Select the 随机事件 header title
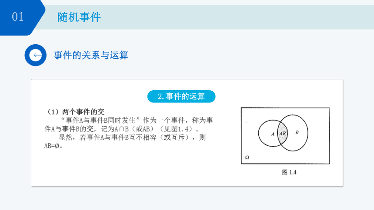Image resolution: width=374 pixels, height=210 pixels. pos(79,17)
